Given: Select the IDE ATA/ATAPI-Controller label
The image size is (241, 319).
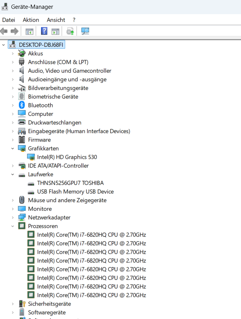Looking at the screenshot, I should 58,166.
